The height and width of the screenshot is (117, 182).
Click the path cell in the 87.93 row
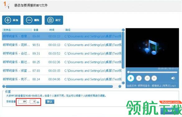pos(93,71)
